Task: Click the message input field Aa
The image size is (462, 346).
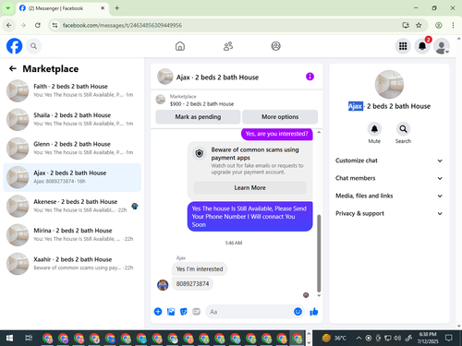Action: (x=249, y=312)
